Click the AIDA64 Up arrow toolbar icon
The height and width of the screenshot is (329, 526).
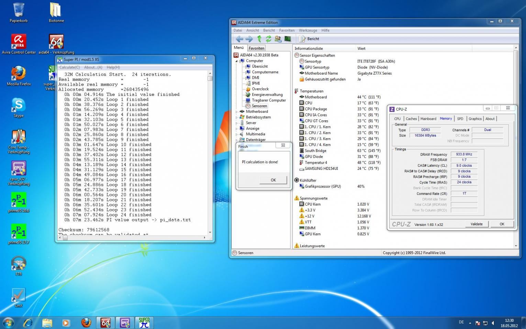(259, 39)
